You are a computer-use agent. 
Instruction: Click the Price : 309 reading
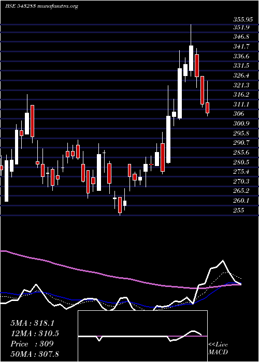(x=32, y=343)
